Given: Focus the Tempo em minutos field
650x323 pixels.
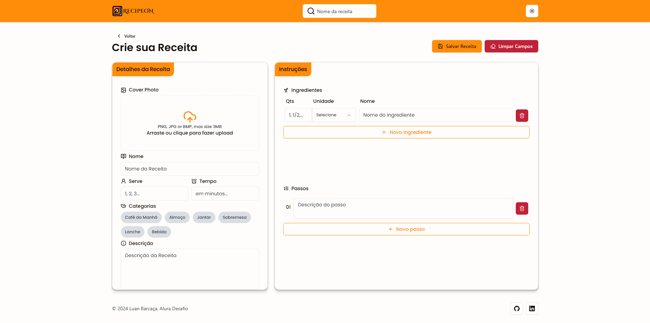Looking at the screenshot, I should pyautogui.click(x=225, y=194).
